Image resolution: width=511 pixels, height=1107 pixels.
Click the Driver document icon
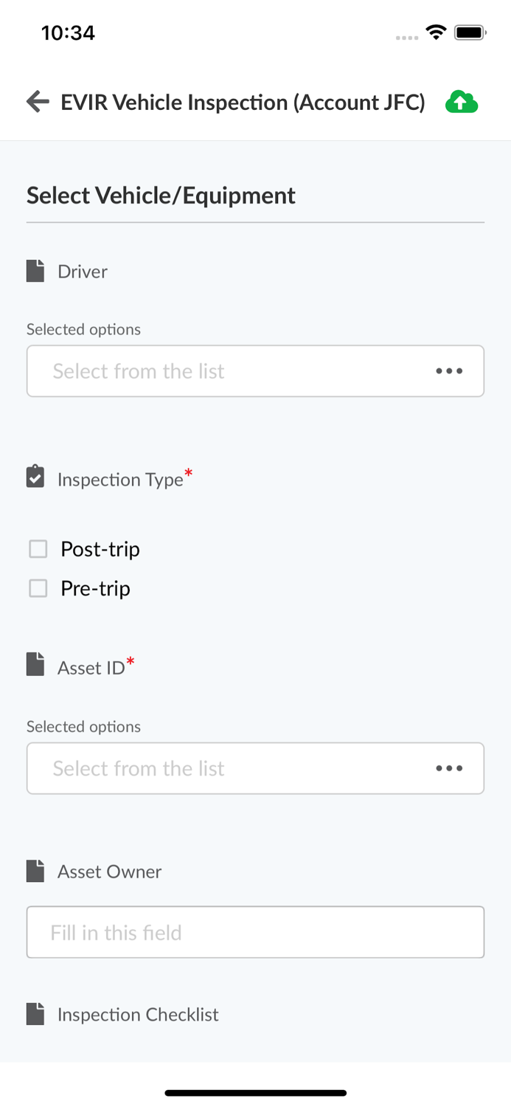pyautogui.click(x=35, y=272)
